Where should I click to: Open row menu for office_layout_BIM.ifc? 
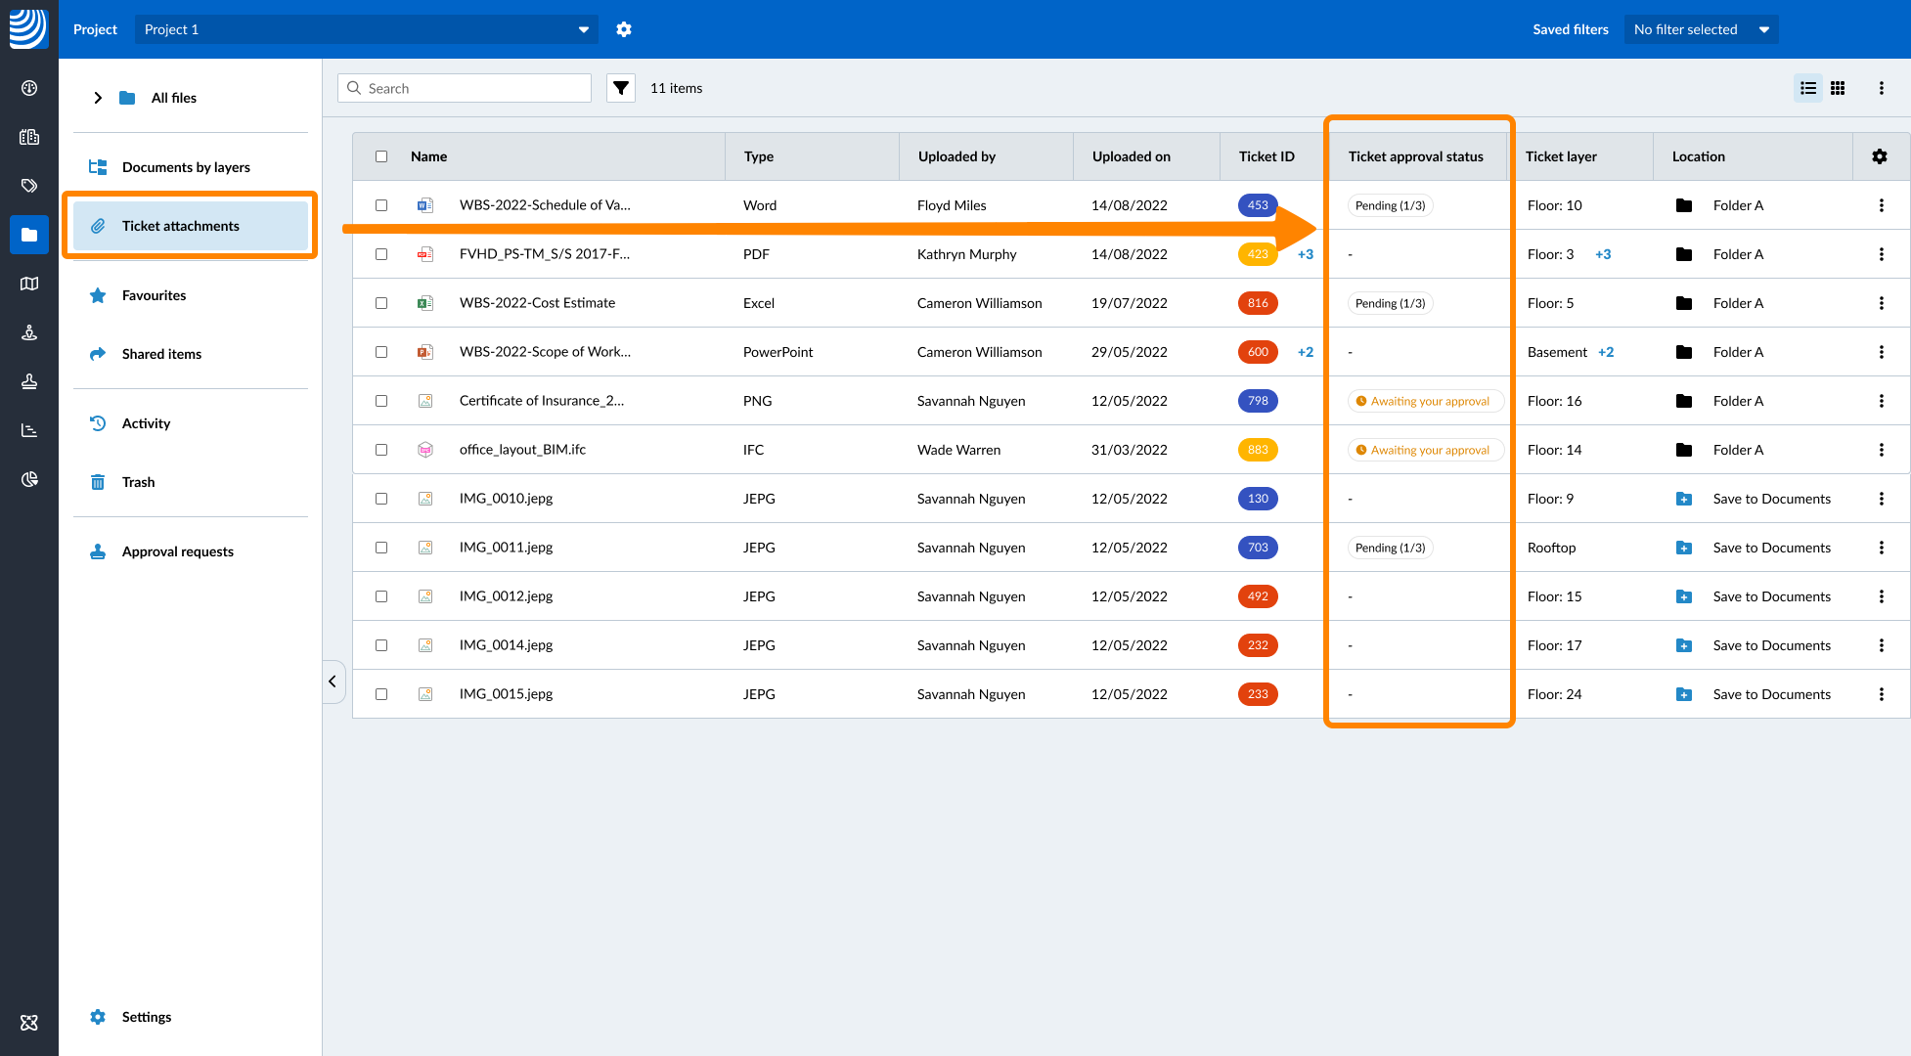[1881, 450]
